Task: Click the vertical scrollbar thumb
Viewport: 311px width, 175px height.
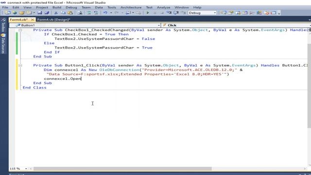Action: point(309,86)
